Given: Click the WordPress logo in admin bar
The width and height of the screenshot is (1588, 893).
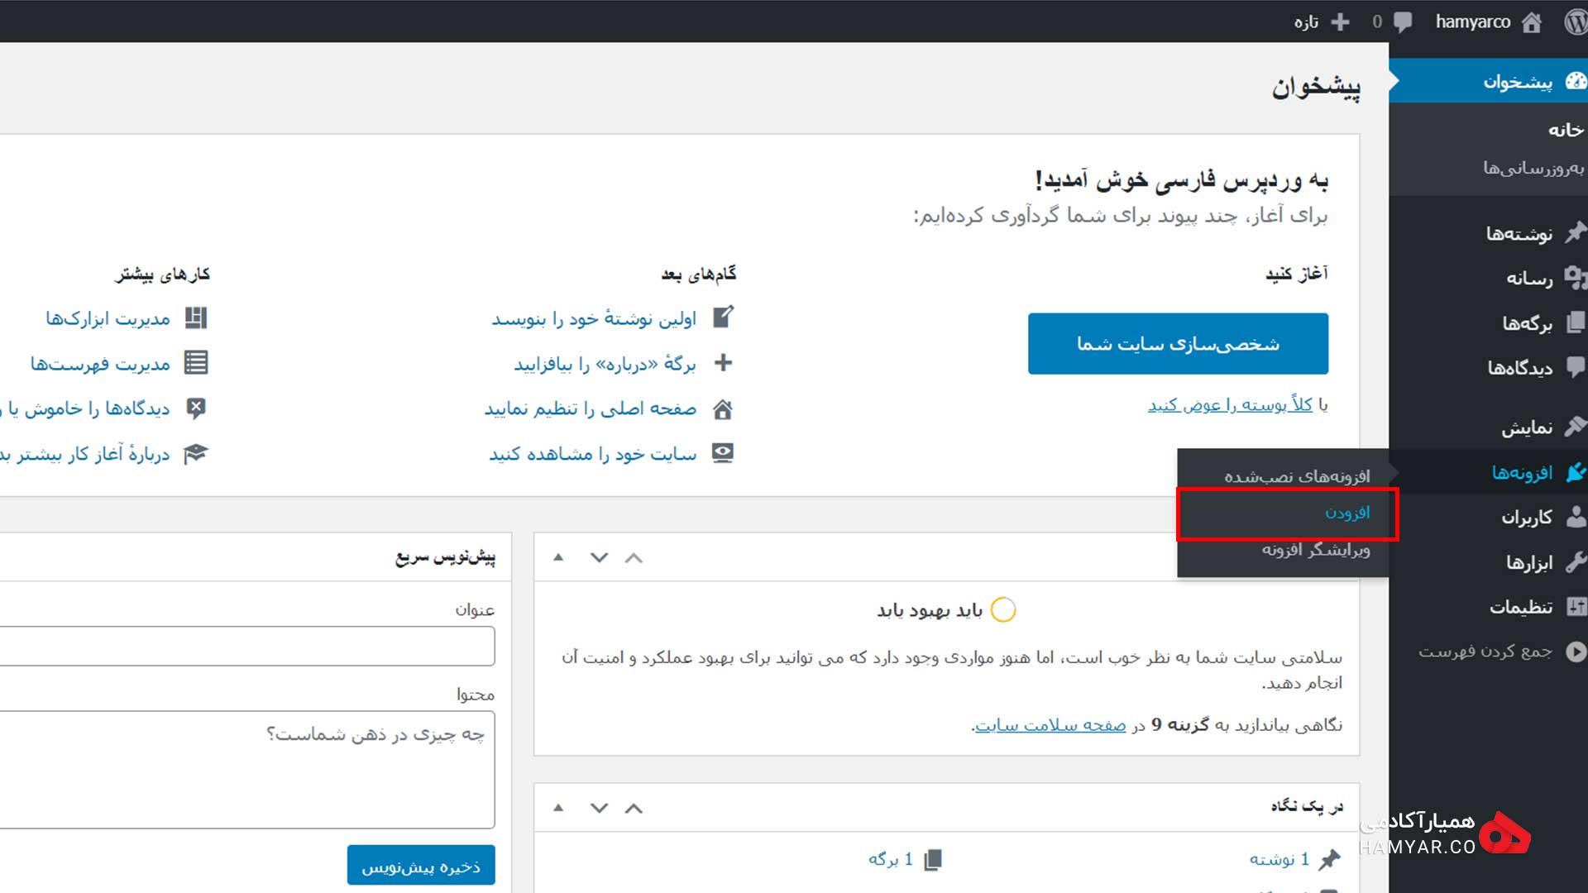Looking at the screenshot, I should pyautogui.click(x=1576, y=21).
